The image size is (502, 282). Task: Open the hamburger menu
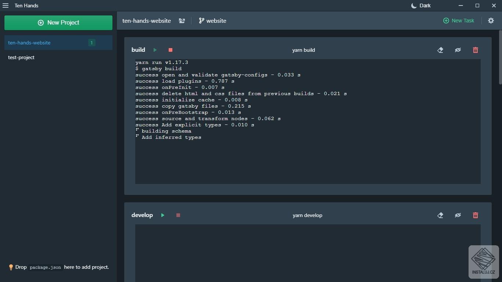coord(6,6)
